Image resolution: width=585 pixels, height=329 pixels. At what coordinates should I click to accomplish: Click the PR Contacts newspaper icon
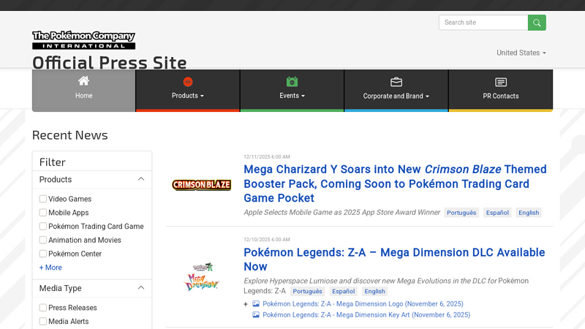point(501,82)
